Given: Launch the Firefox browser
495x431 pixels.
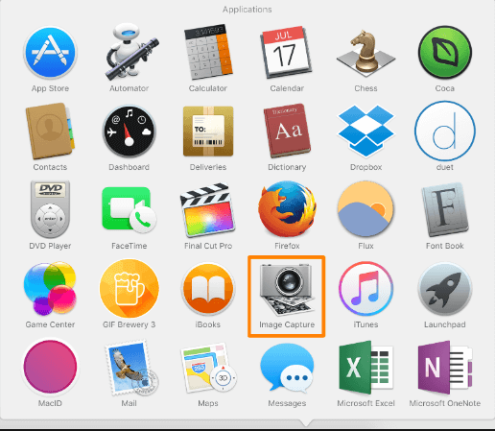Looking at the screenshot, I should tap(287, 209).
